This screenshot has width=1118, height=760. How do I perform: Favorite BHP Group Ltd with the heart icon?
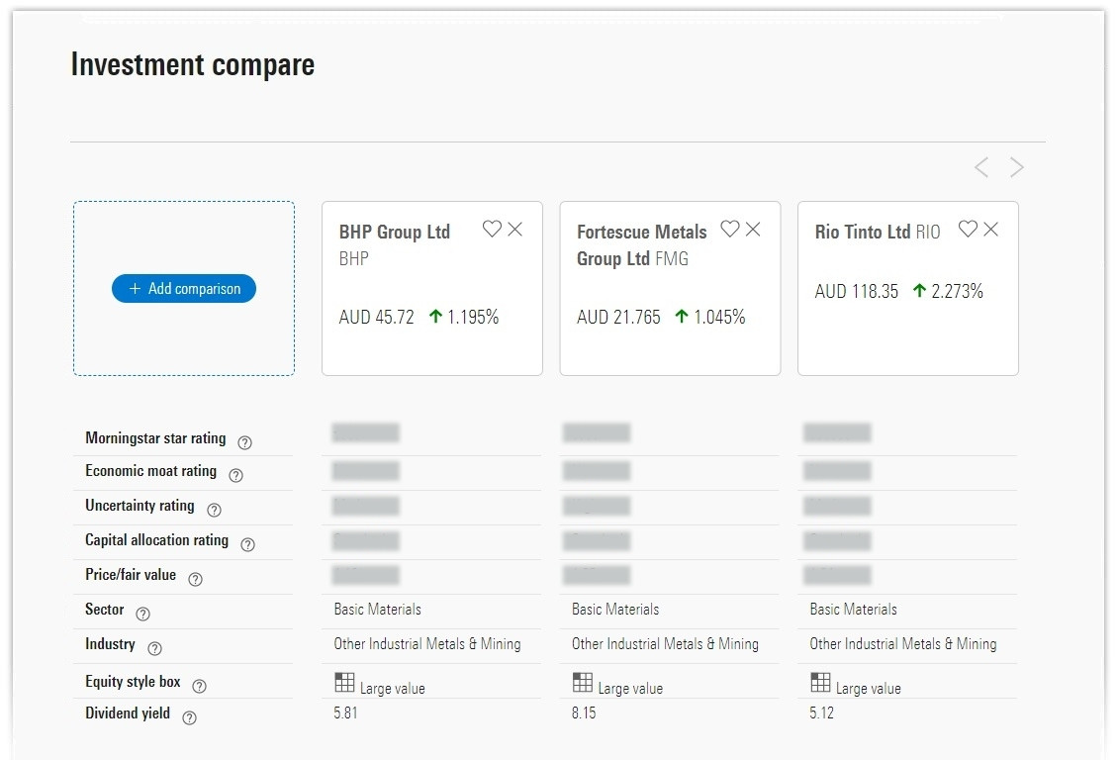pos(492,229)
